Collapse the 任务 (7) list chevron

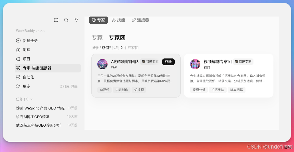pos(32,99)
